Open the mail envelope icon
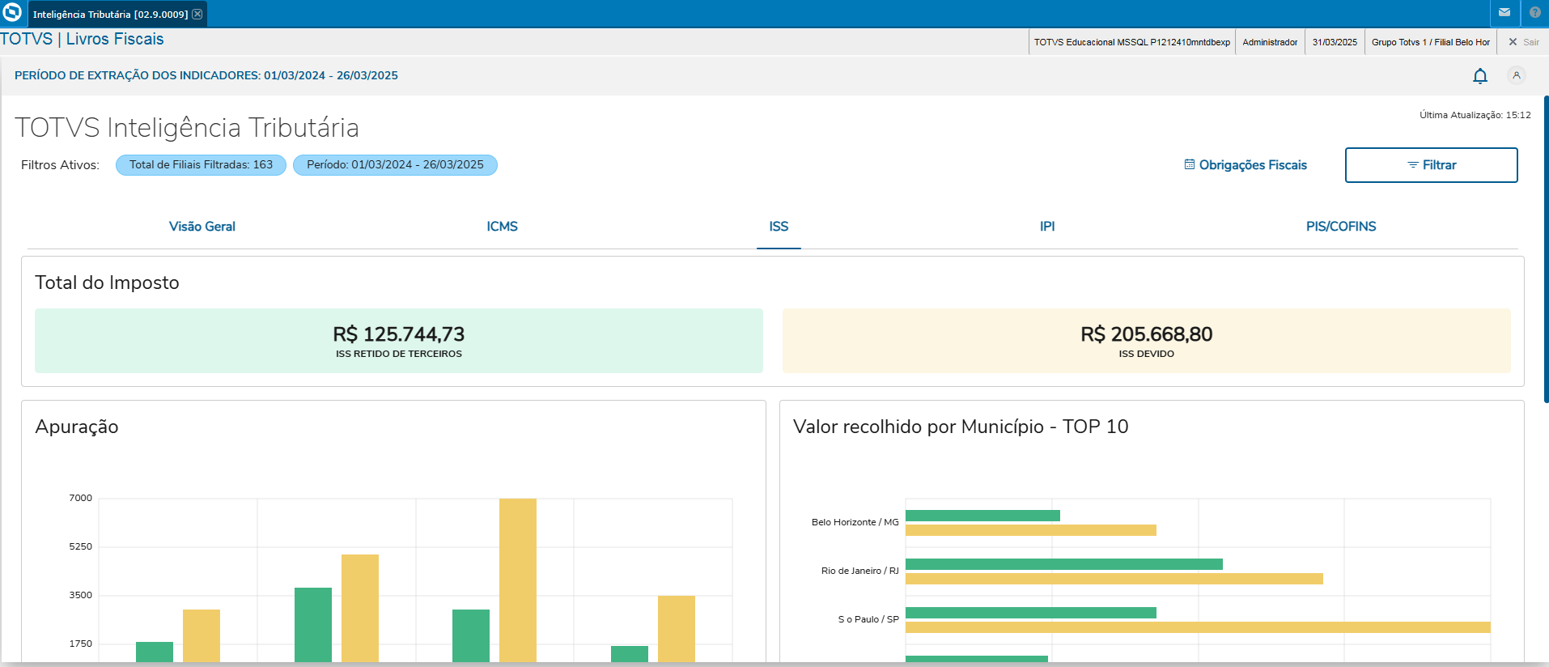 pyautogui.click(x=1504, y=13)
